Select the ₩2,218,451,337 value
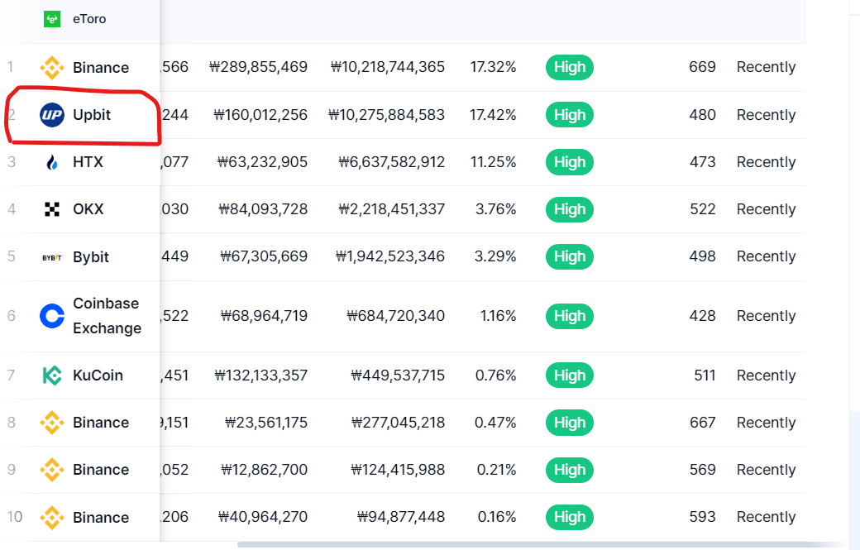Viewport: 860px width, 550px height. 392,209
